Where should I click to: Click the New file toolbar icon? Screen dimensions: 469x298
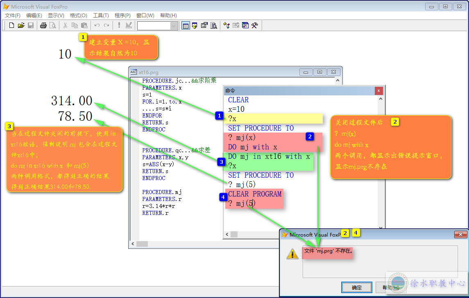tap(11, 25)
